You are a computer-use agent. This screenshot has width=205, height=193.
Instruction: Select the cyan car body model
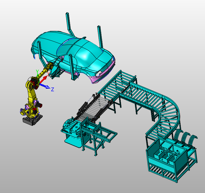[x=73, y=56]
